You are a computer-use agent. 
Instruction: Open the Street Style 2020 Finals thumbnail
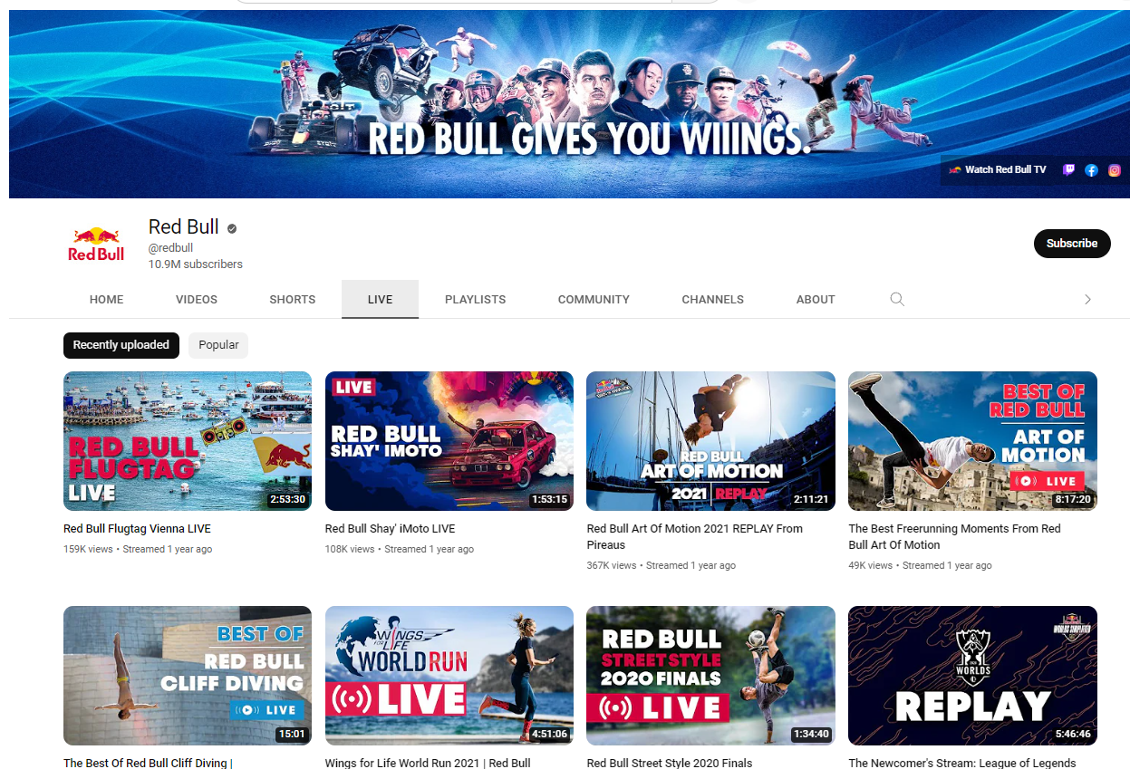point(711,676)
